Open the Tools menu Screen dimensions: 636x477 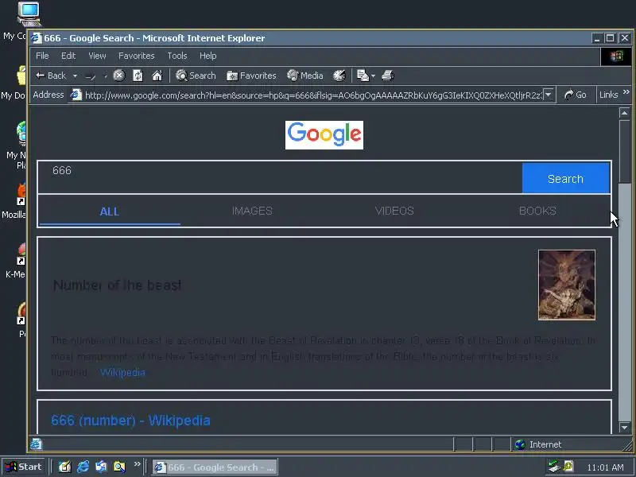click(177, 56)
